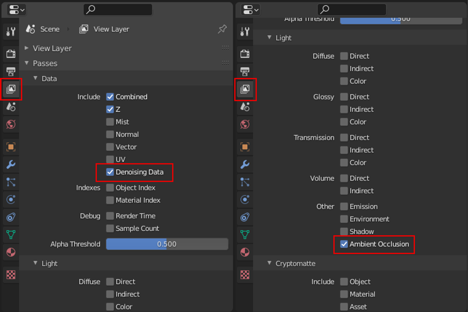
Task: Open Output properties tab in right panel
Action: [245, 71]
